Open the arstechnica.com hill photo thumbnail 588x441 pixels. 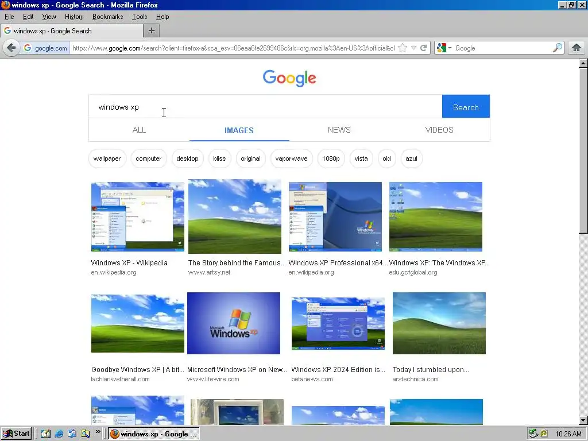click(439, 323)
